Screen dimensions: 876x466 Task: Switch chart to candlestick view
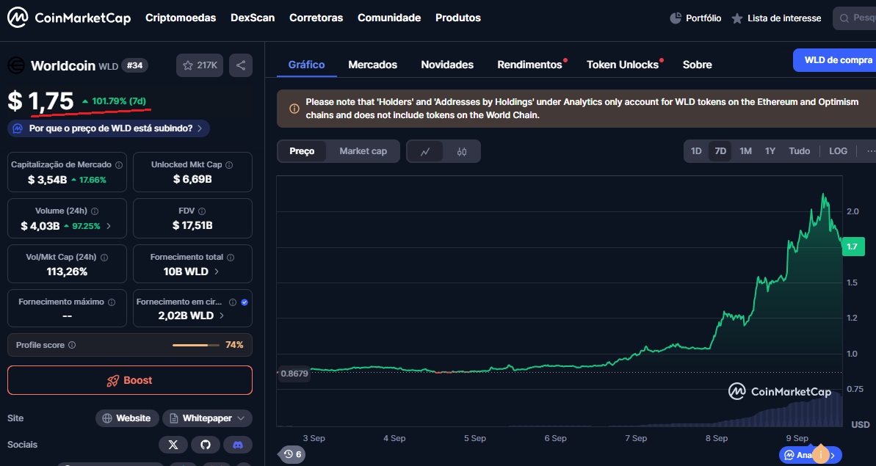pyautogui.click(x=461, y=151)
